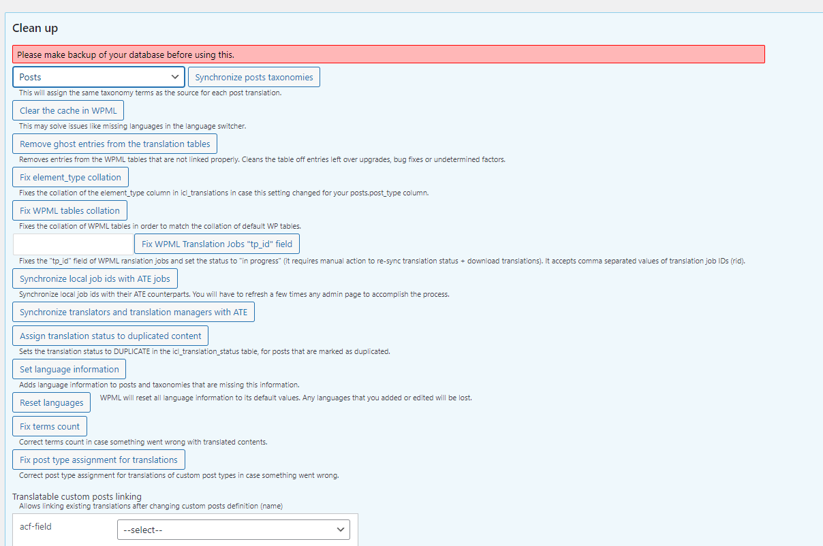Click the ghost entries description text

tap(262, 159)
